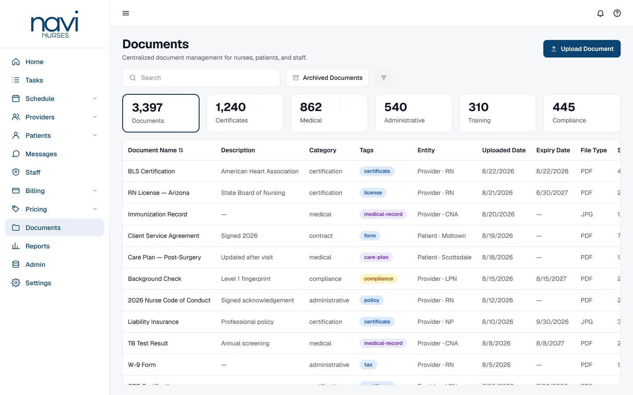Click the medical-record tag on TB Test Result row
The image size is (633, 395).
[383, 343]
